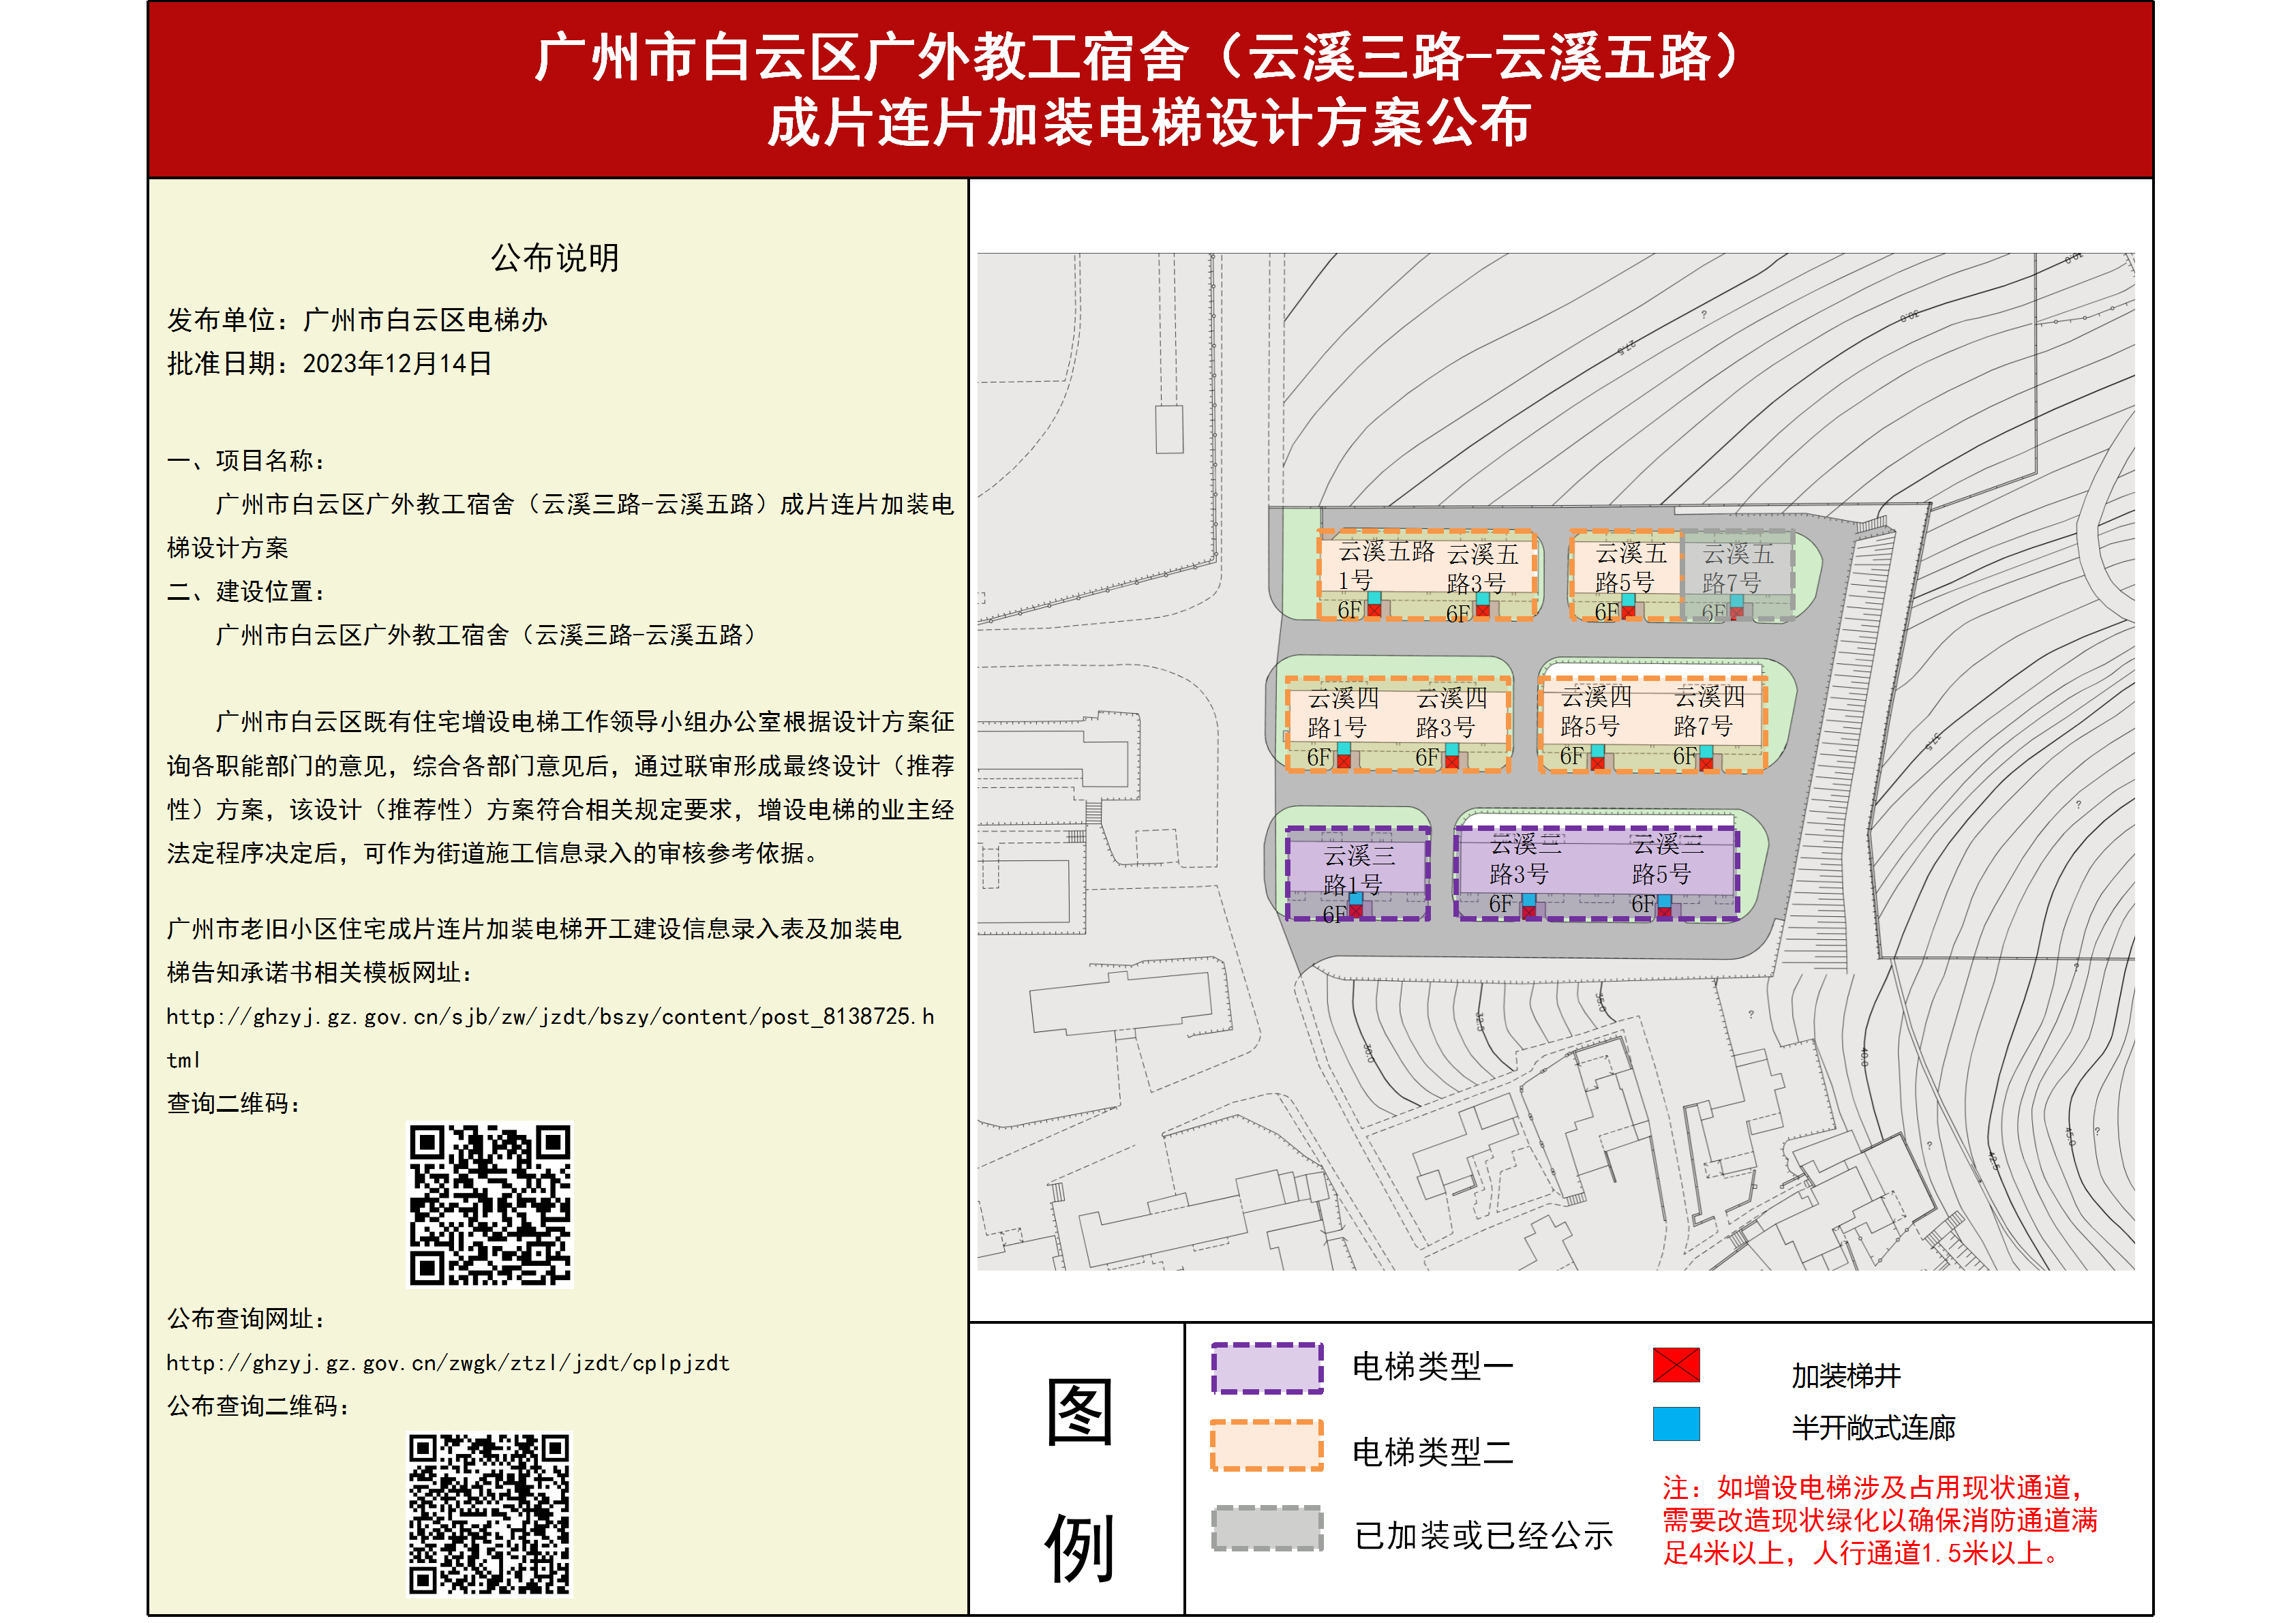The width and height of the screenshot is (2296, 1623).
Task: Open the cplpjzdt 公布查询网址 URL
Action: coord(448,1363)
